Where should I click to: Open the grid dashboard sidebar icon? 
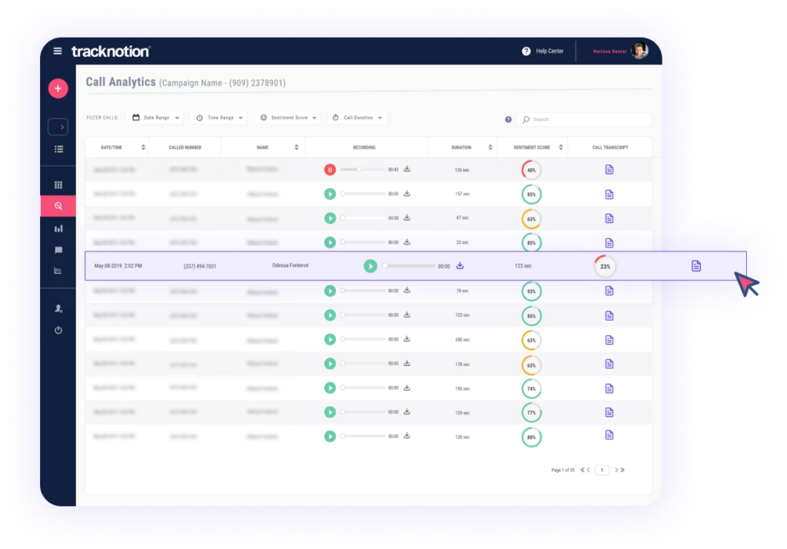point(58,185)
